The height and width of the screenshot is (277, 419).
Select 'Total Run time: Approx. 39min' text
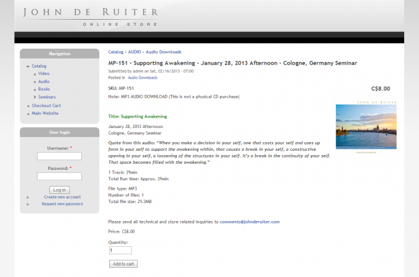tap(139, 179)
